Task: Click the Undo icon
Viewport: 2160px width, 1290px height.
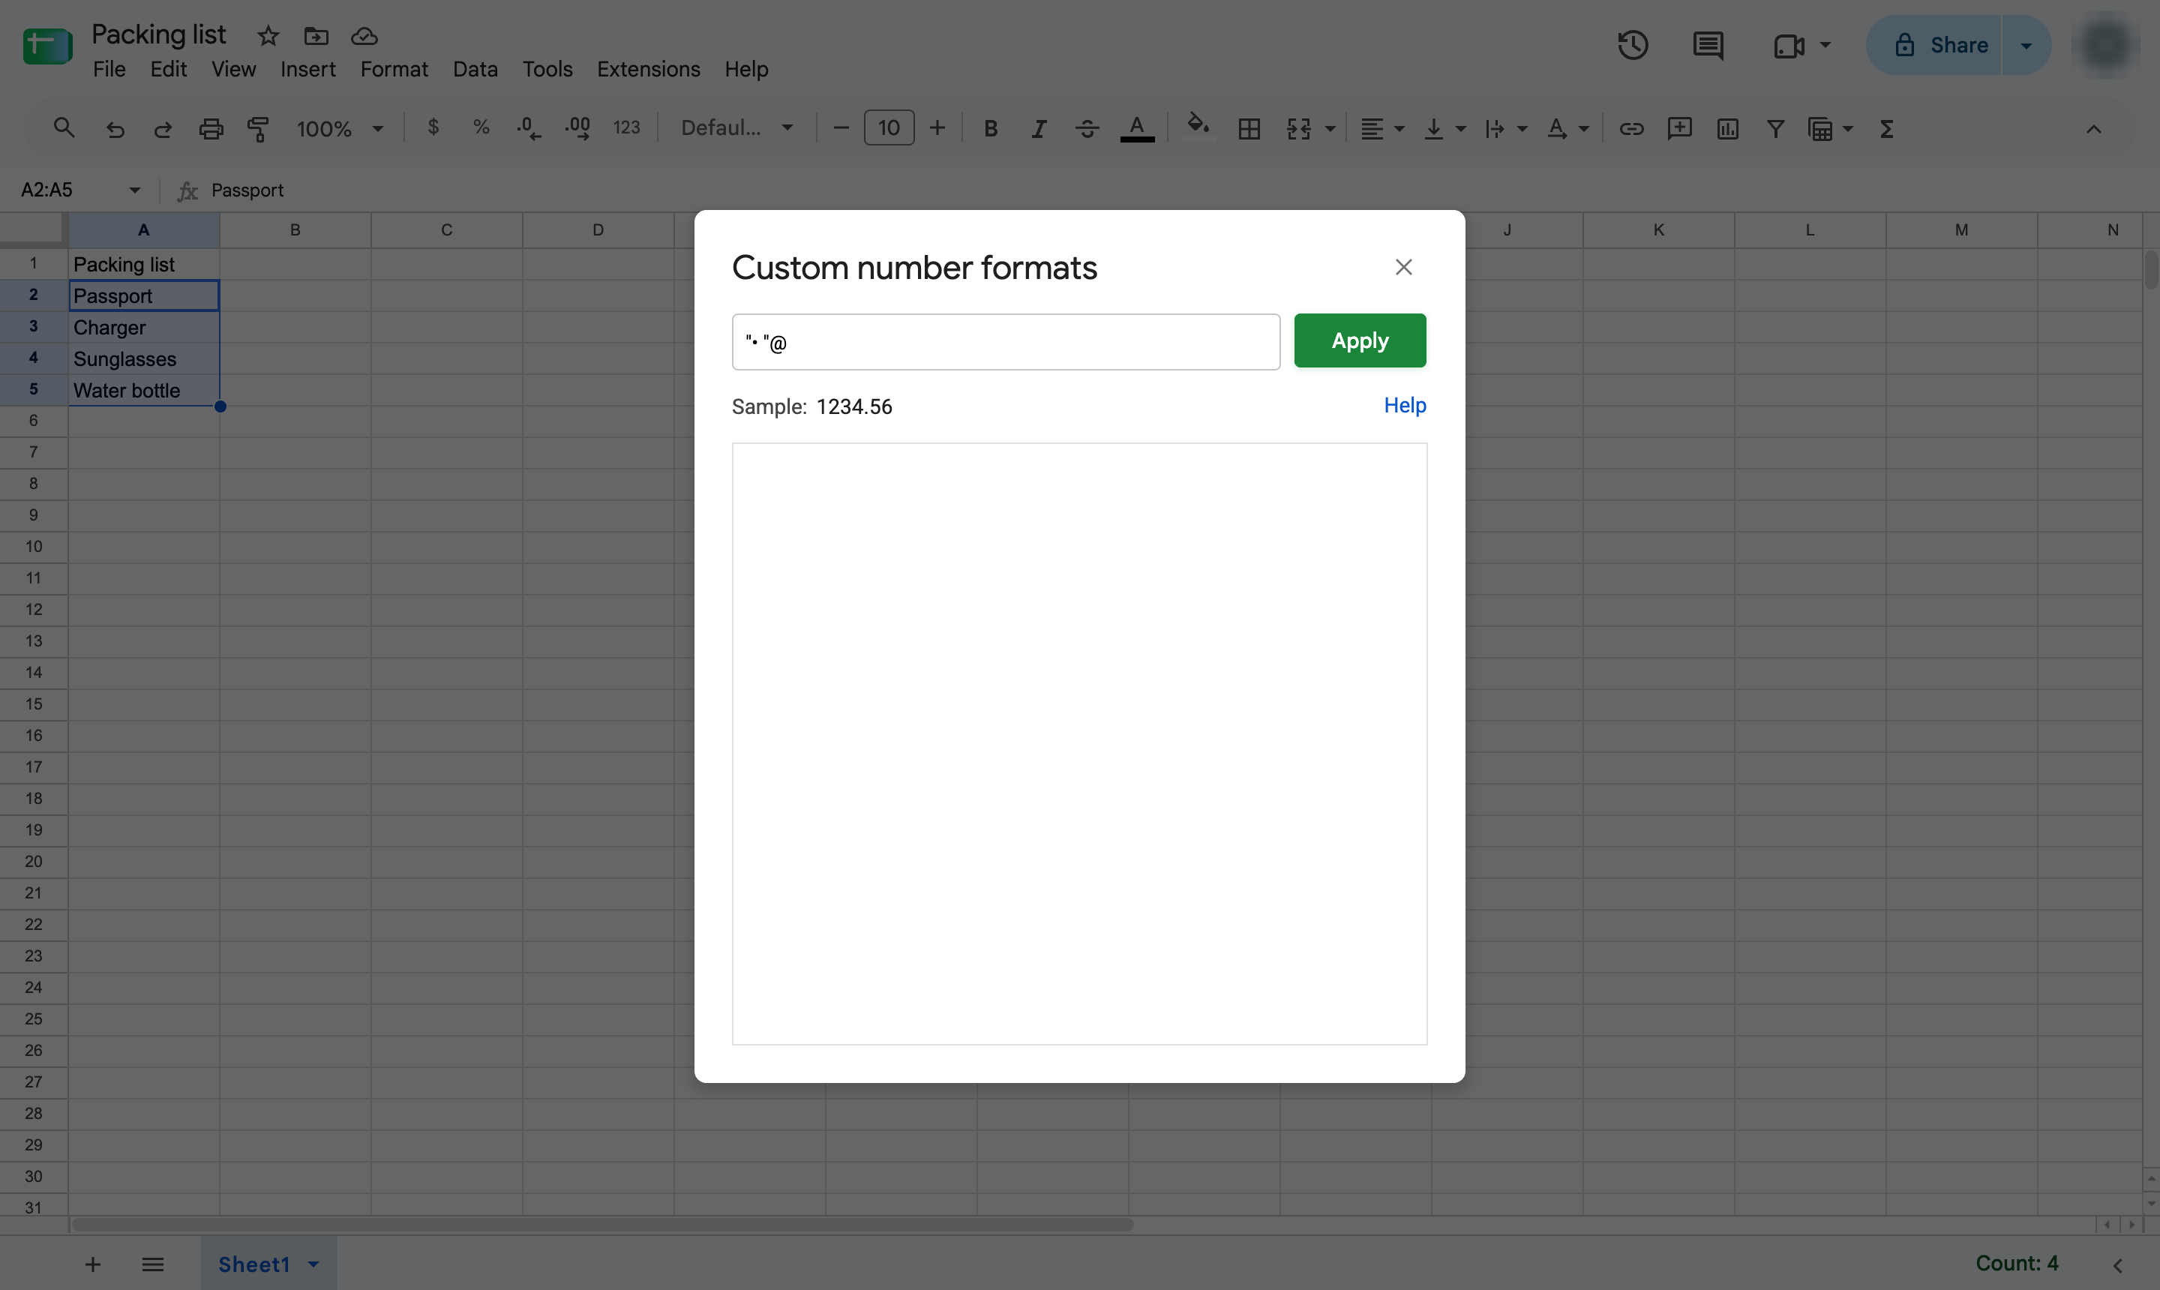Action: point(115,129)
